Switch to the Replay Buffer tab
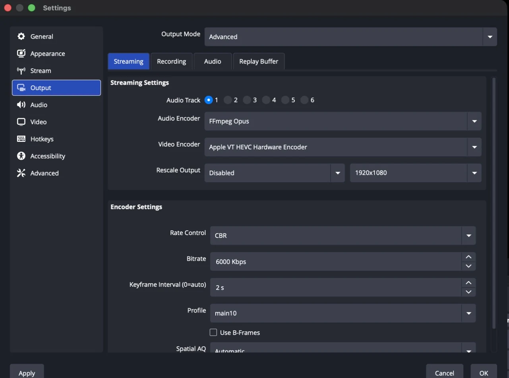 259,62
